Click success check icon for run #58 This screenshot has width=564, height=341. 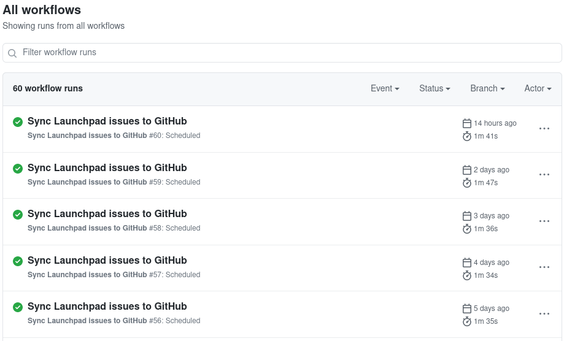(18, 215)
